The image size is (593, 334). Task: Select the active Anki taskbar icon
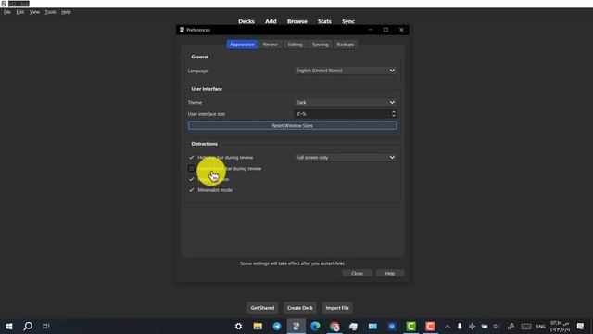(296, 326)
